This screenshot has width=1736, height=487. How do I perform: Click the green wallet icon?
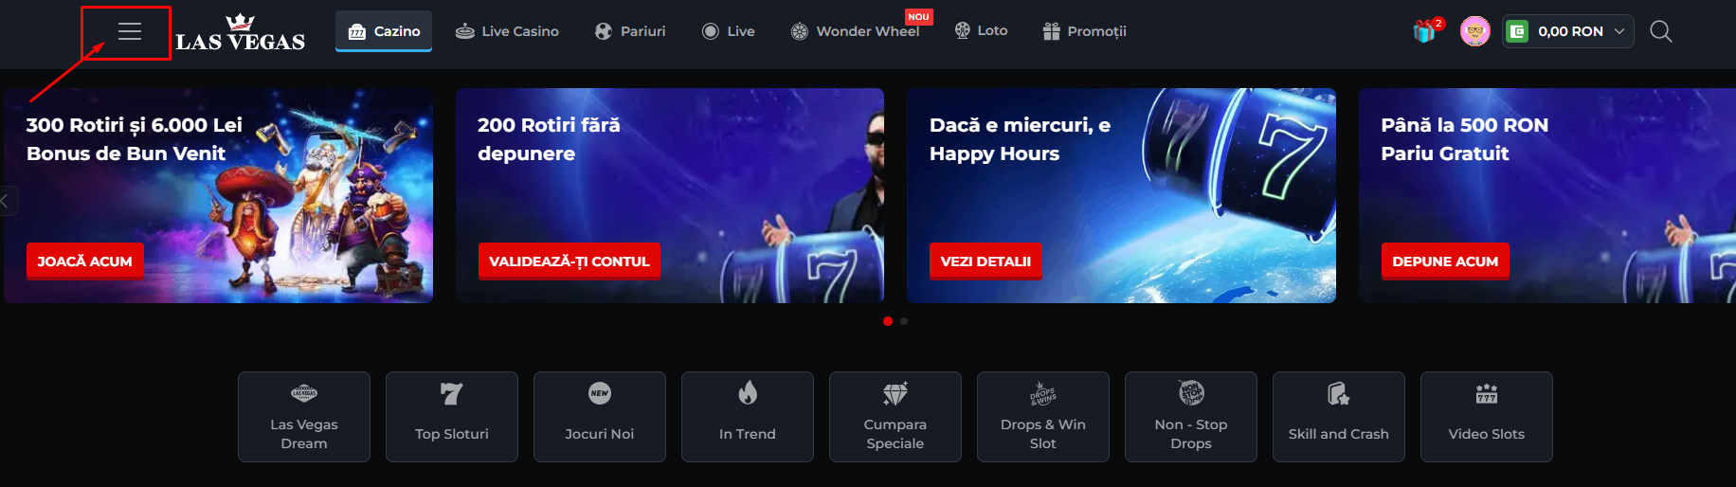[1517, 31]
